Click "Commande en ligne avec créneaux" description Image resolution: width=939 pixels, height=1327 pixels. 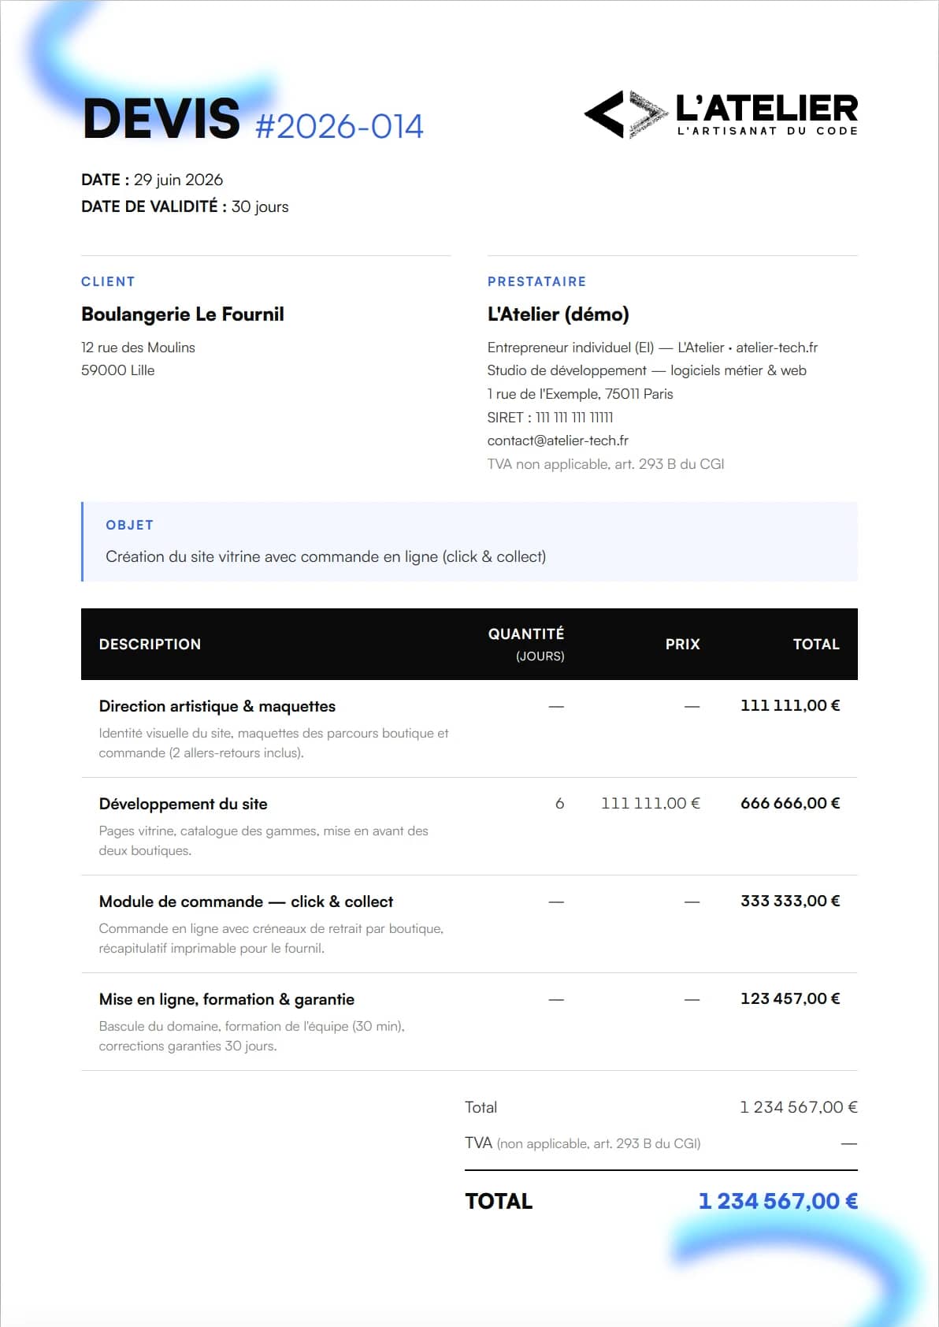pos(271,939)
